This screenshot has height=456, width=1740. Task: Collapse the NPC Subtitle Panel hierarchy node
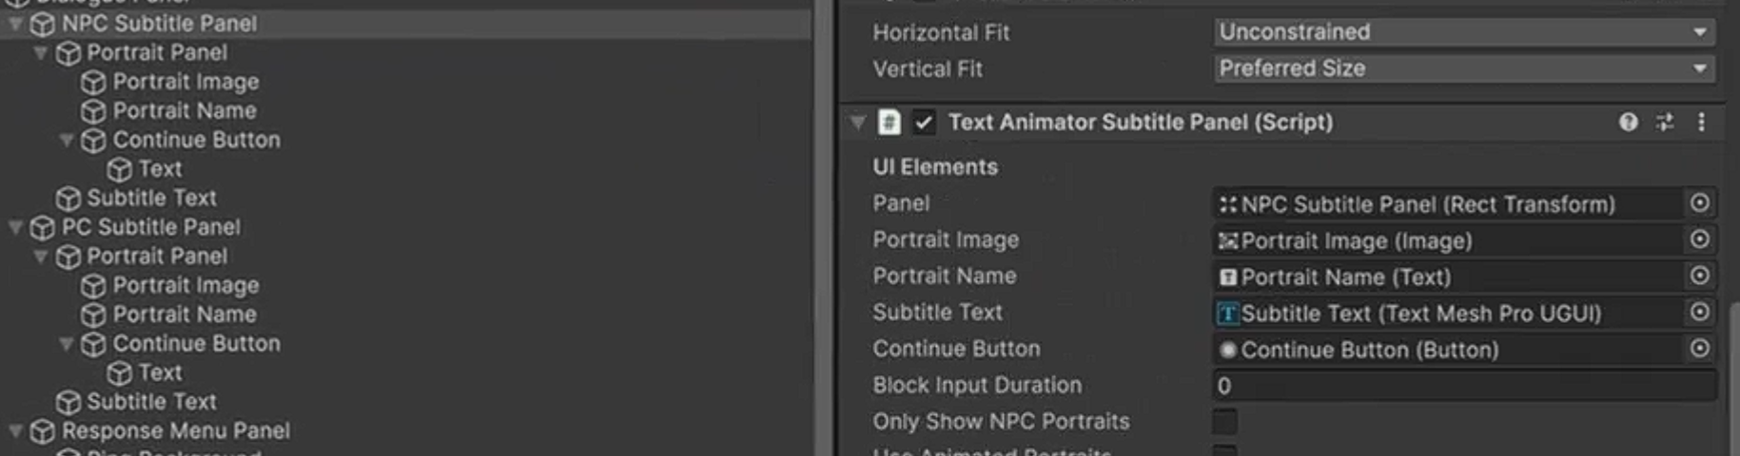(16, 24)
